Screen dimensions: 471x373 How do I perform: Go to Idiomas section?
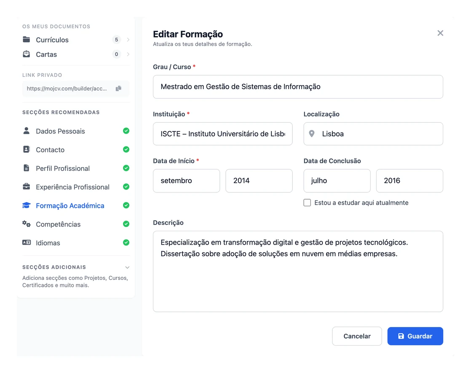(x=76, y=243)
